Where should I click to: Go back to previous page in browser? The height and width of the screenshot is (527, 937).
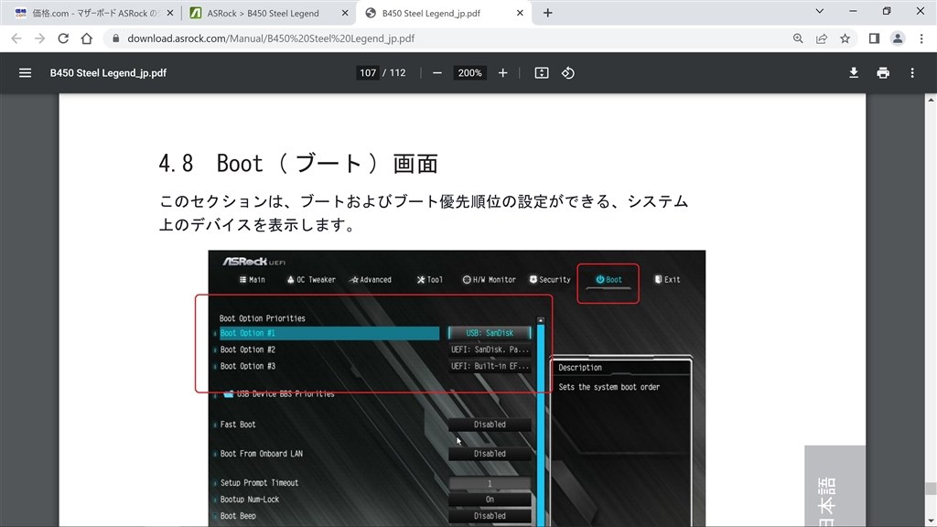coord(16,38)
